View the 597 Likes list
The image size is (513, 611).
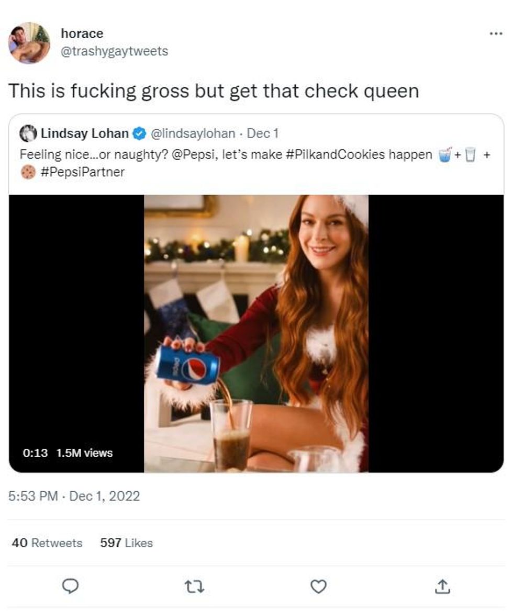tap(126, 543)
